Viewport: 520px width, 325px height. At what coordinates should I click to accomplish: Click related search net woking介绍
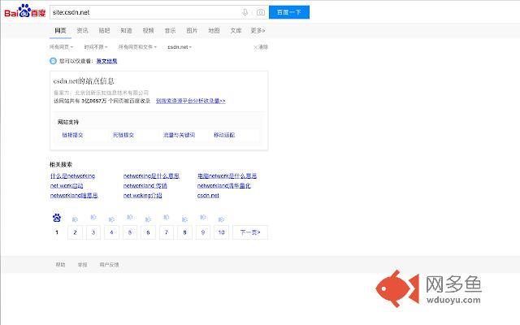click(x=143, y=195)
